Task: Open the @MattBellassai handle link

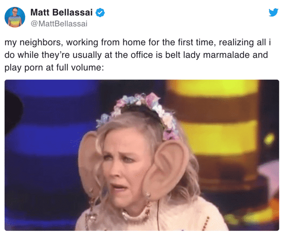Action: (x=59, y=24)
